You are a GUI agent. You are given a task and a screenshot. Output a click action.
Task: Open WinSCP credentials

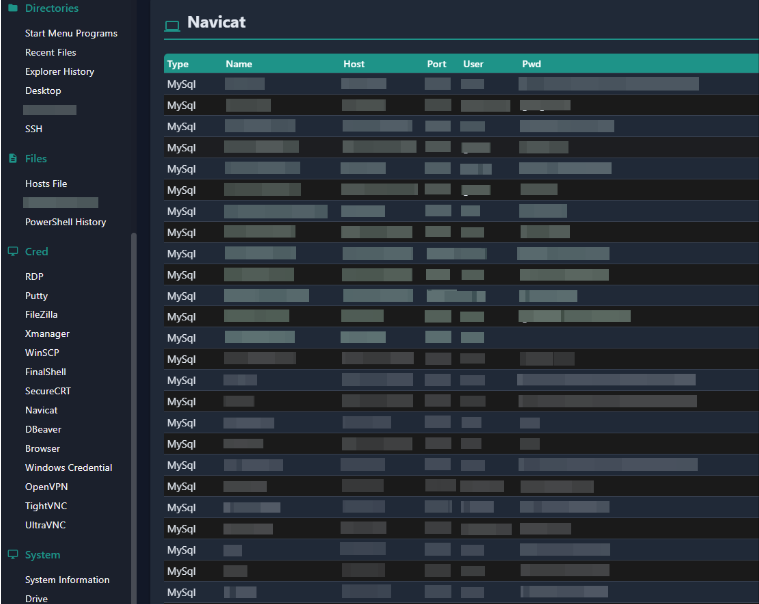pyautogui.click(x=42, y=353)
